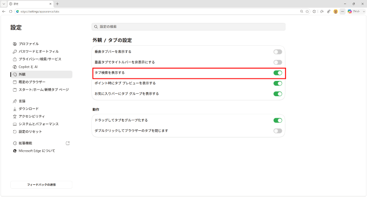Open the profile avatar picture

335,11
